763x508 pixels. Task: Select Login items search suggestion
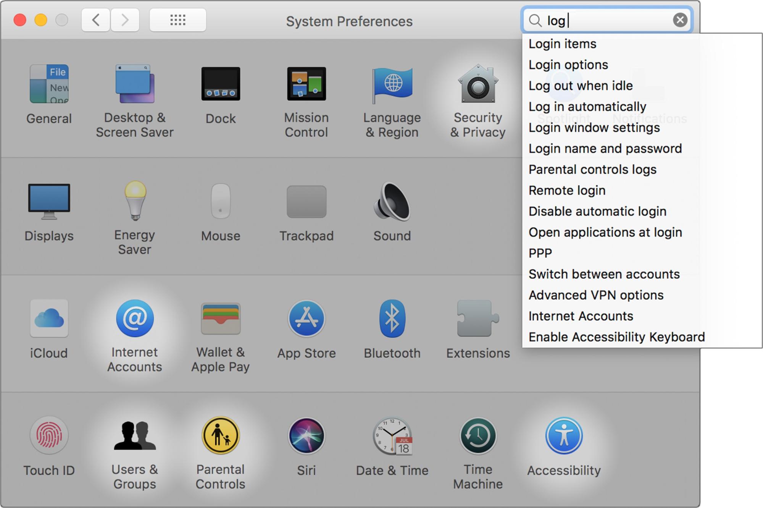(562, 44)
